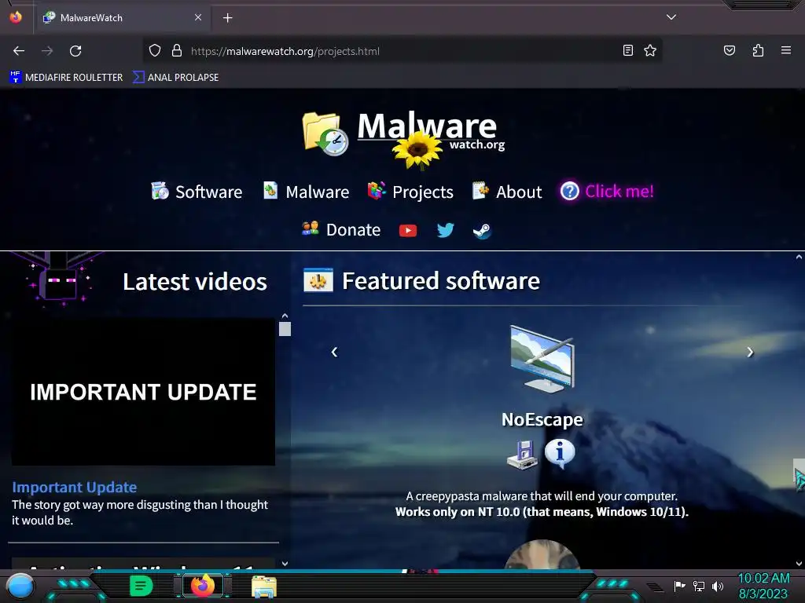Click the taskbar clock 10:02 AM
This screenshot has height=603, width=805.
[x=763, y=578]
